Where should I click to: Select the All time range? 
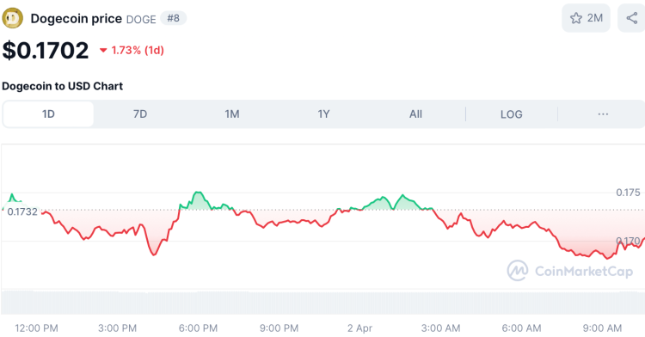tap(416, 113)
